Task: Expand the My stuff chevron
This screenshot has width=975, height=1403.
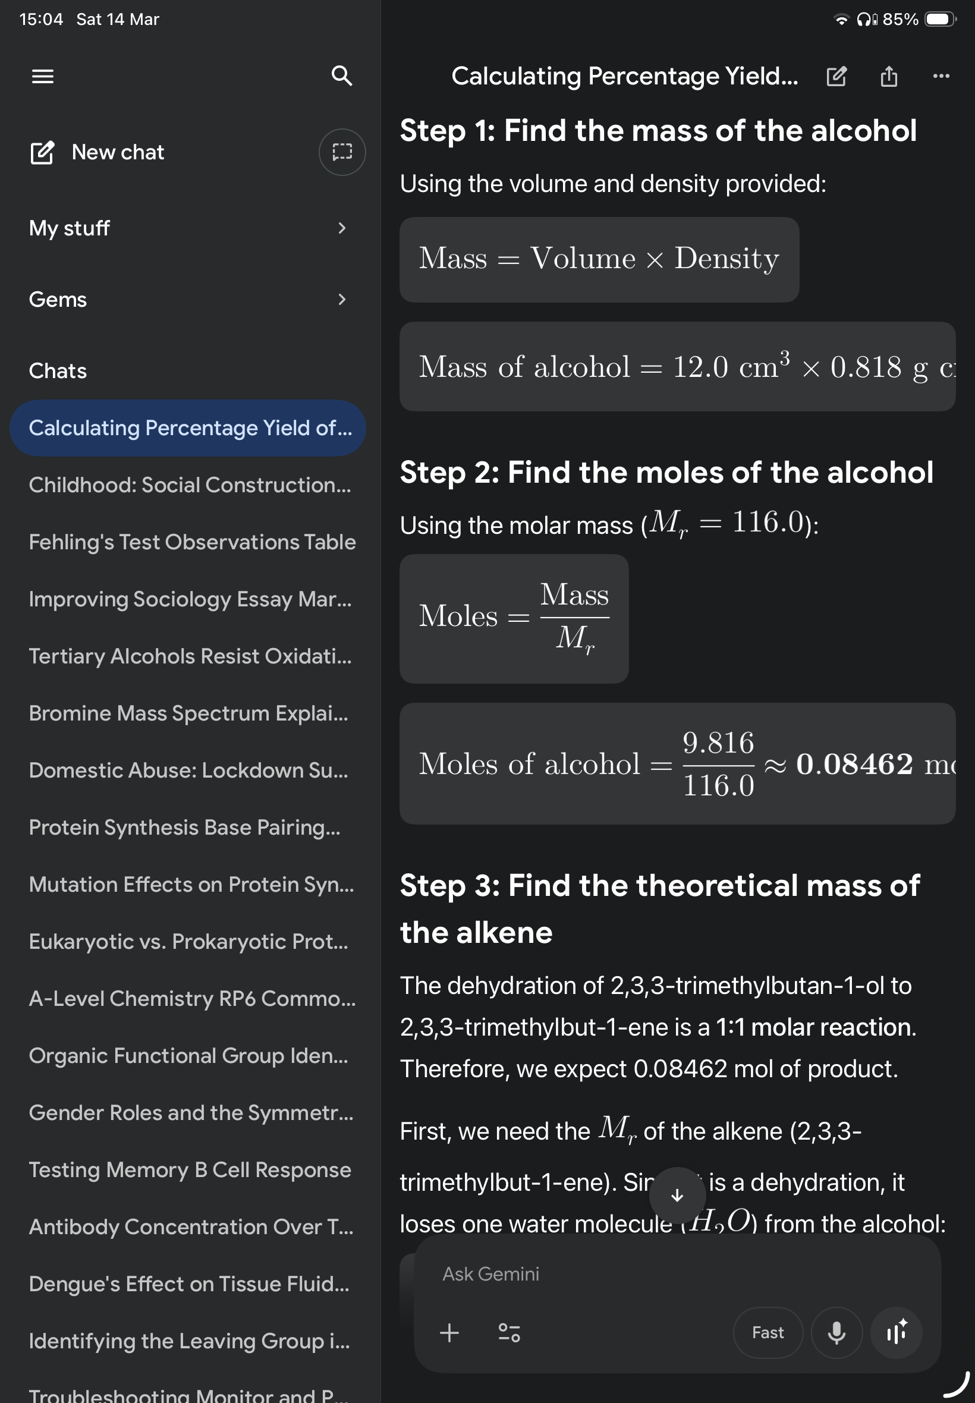Action: (x=341, y=228)
